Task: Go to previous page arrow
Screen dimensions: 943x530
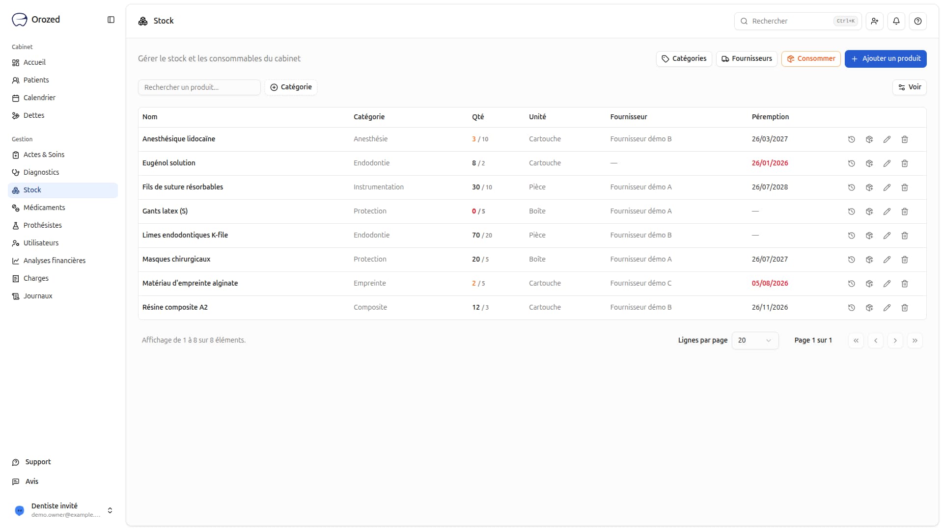Action: (x=876, y=341)
